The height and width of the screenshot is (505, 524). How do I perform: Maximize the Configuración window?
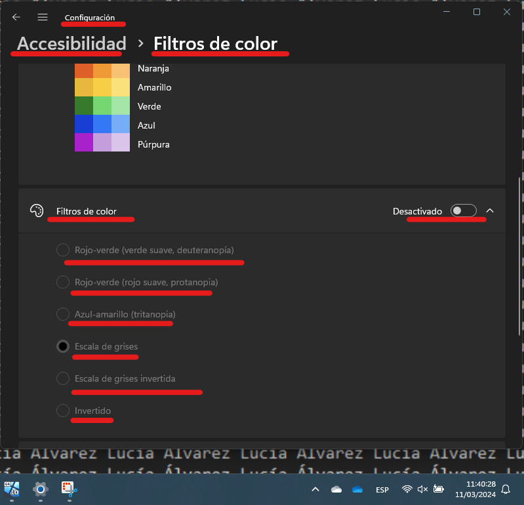(x=477, y=12)
